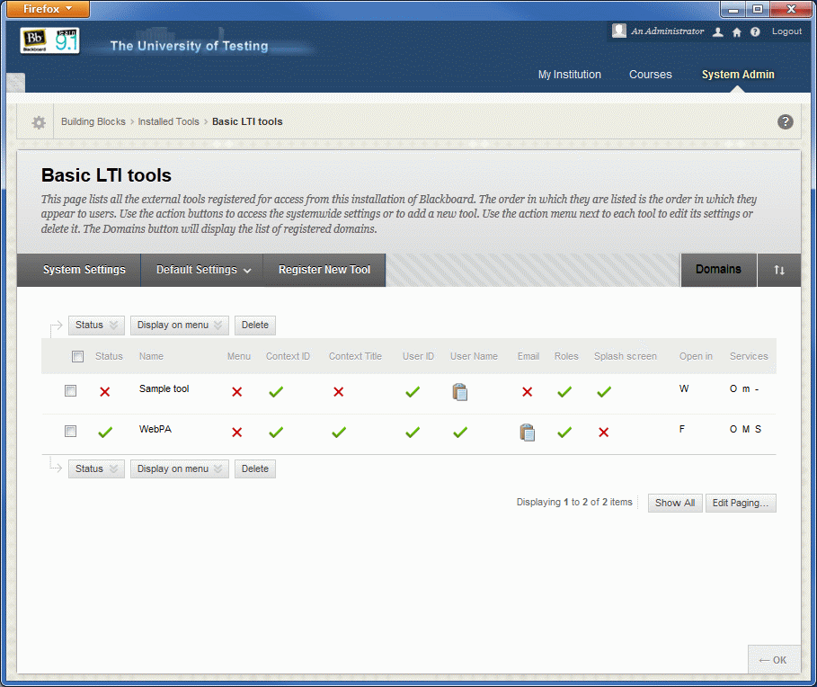817x687 pixels.
Task: Click the user profile icon near An Administrator
Action: (x=717, y=31)
